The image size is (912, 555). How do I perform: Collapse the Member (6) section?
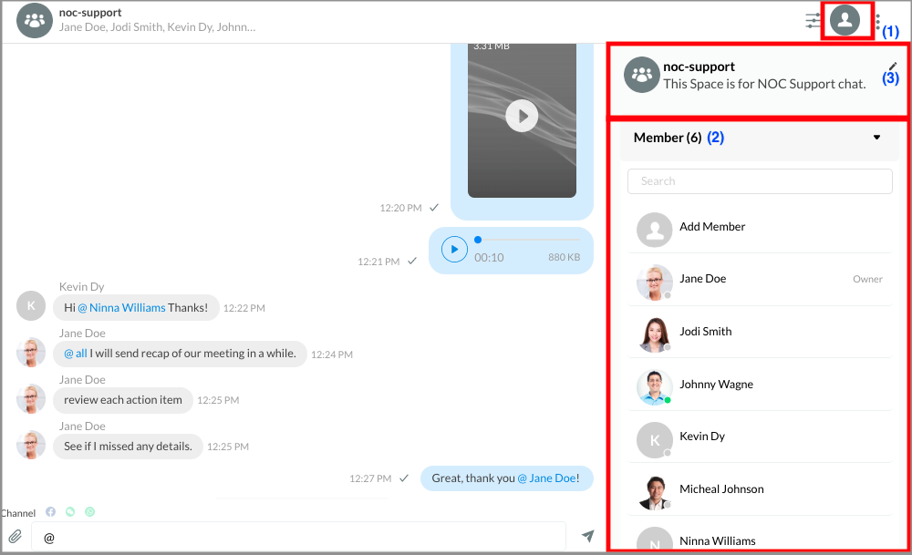(x=876, y=138)
